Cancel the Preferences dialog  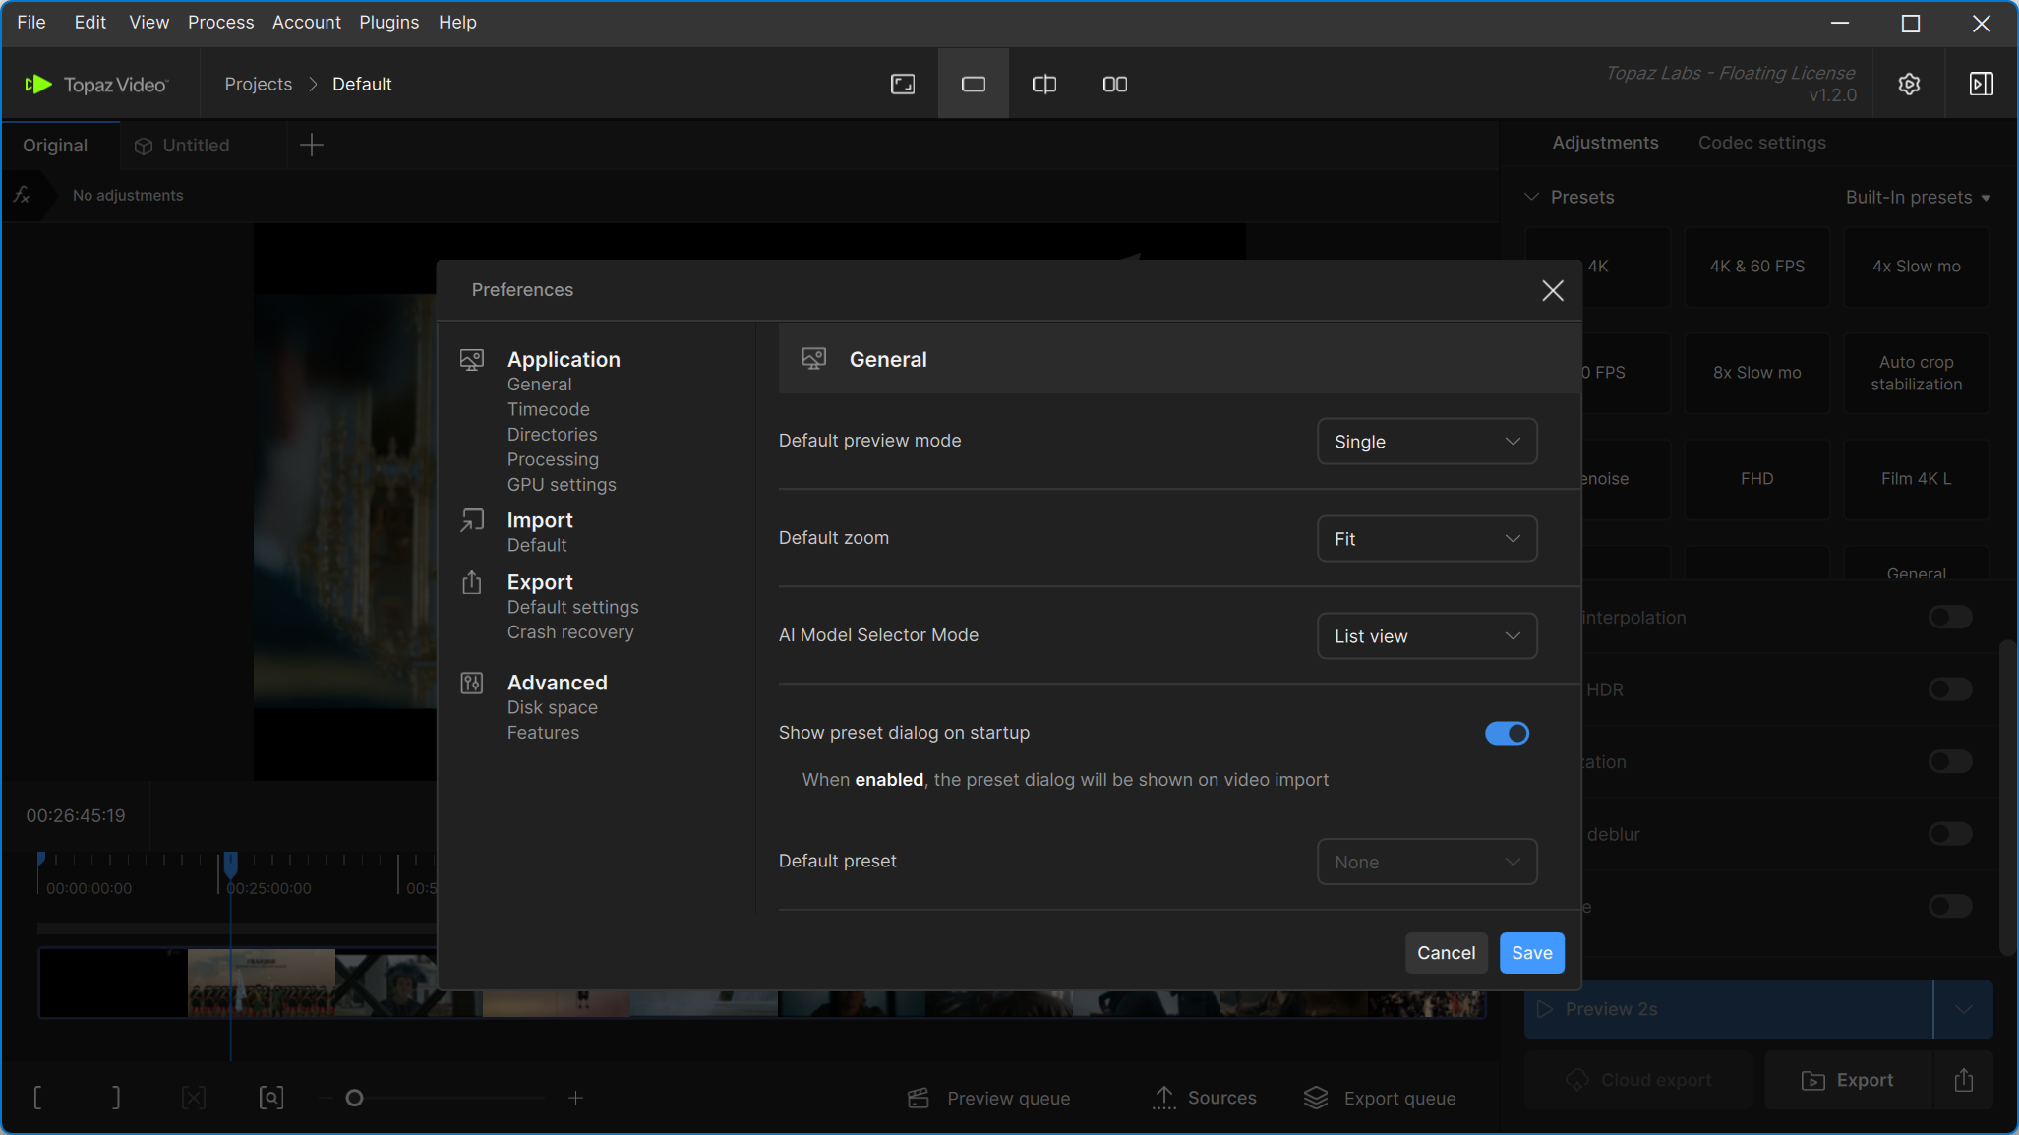[1446, 953]
